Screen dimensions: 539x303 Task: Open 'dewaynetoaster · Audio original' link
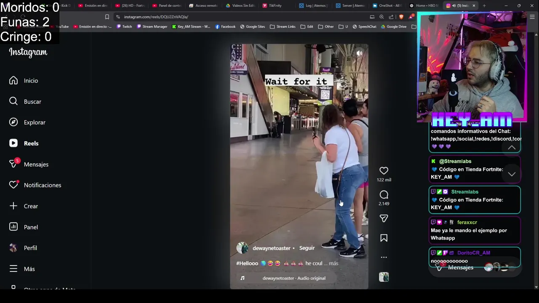pos(294,278)
